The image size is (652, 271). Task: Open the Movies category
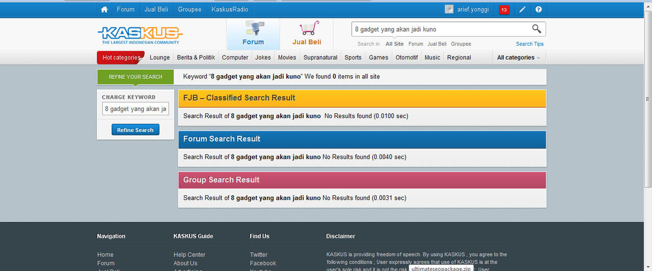click(x=287, y=57)
